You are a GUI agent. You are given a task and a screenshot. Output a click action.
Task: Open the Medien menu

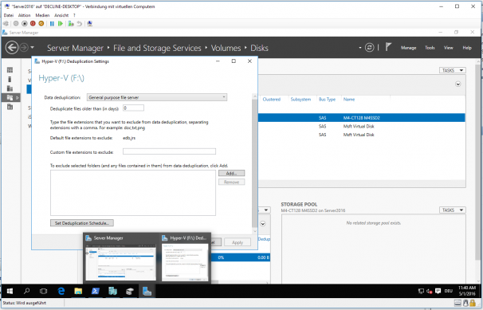[x=42, y=15]
